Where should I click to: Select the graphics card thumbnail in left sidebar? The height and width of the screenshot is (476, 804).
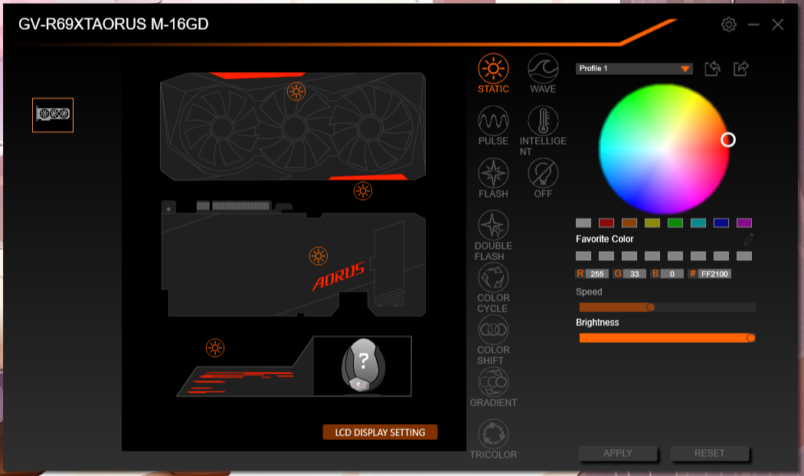(53, 115)
